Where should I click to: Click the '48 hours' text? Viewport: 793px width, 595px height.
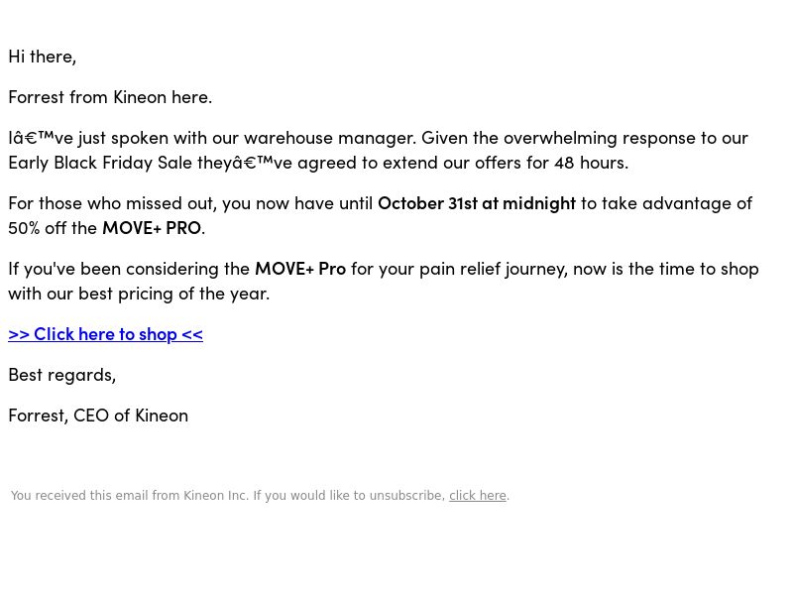591,163
